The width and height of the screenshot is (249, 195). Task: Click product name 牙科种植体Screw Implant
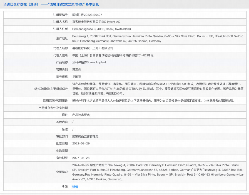[89, 62]
